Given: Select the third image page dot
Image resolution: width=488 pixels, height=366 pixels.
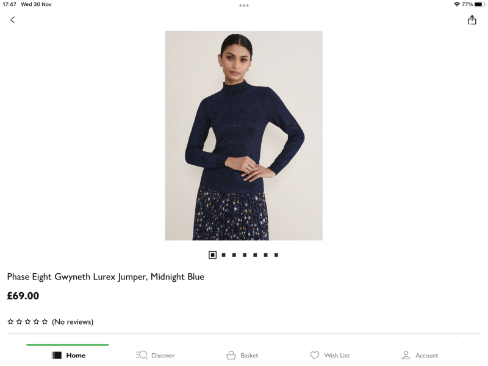Looking at the screenshot, I should [234, 255].
